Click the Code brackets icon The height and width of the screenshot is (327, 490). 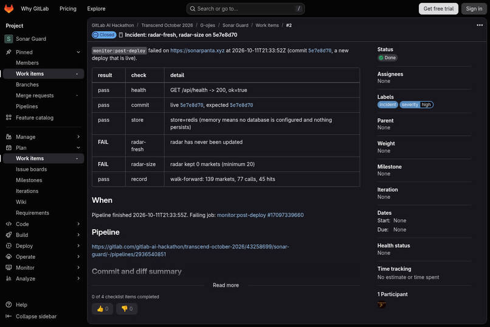click(9, 224)
